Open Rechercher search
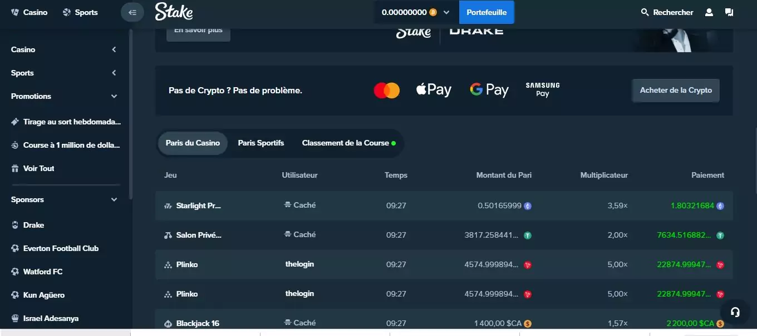 click(x=667, y=12)
